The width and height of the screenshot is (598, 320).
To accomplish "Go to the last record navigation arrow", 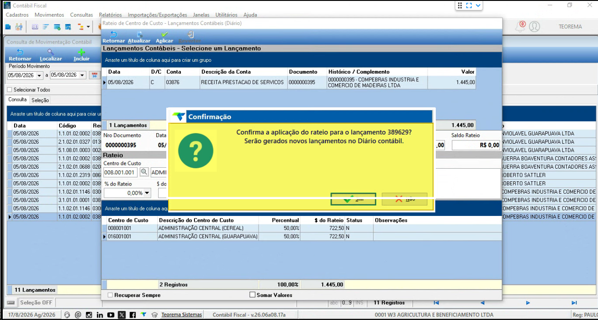I will (x=574, y=303).
